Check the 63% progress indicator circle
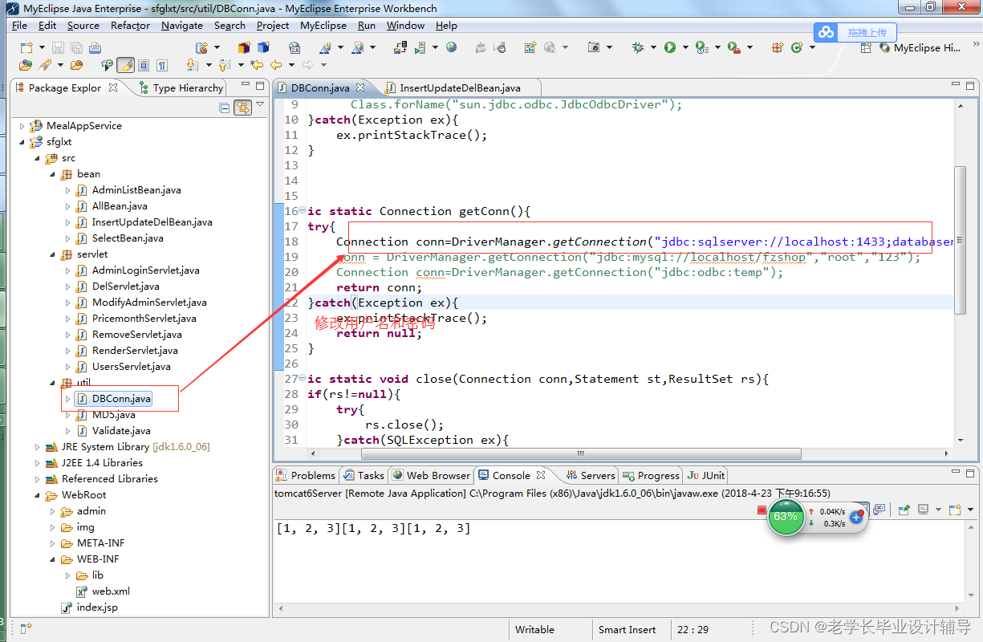 click(786, 518)
